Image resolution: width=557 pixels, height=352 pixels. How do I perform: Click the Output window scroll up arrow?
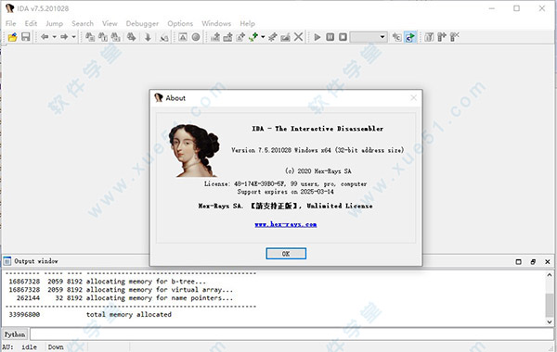click(x=550, y=275)
